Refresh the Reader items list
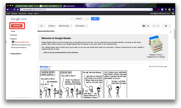Viewport: 181px width, 108px height. coord(41,26)
